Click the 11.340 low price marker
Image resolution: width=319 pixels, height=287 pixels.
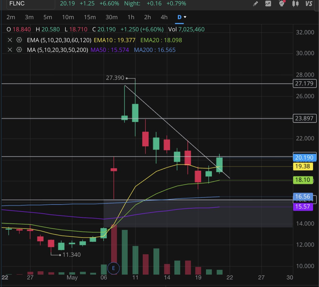click(72, 255)
